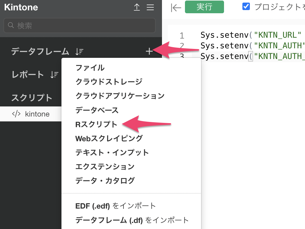This screenshot has width=305, height=229.
Task: Click the レポート section header
Action: tap(27, 75)
